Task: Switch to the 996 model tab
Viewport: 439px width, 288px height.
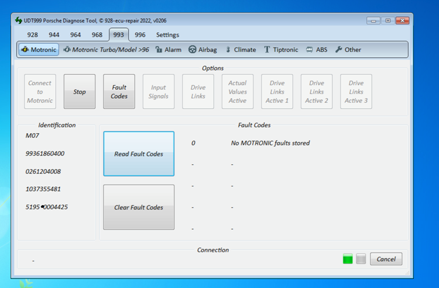Action: coord(140,34)
